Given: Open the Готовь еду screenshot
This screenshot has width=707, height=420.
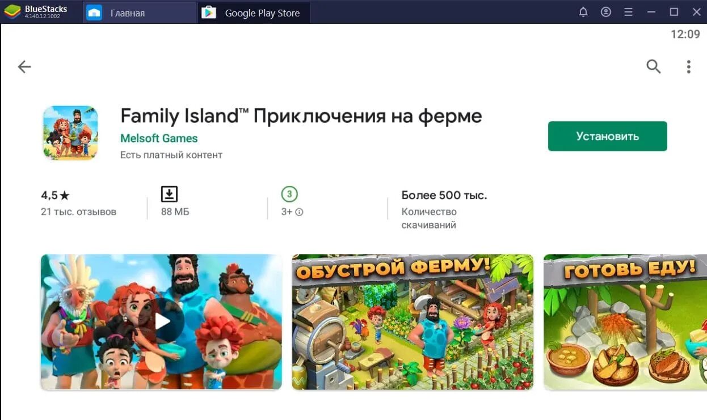Looking at the screenshot, I should 625,321.
